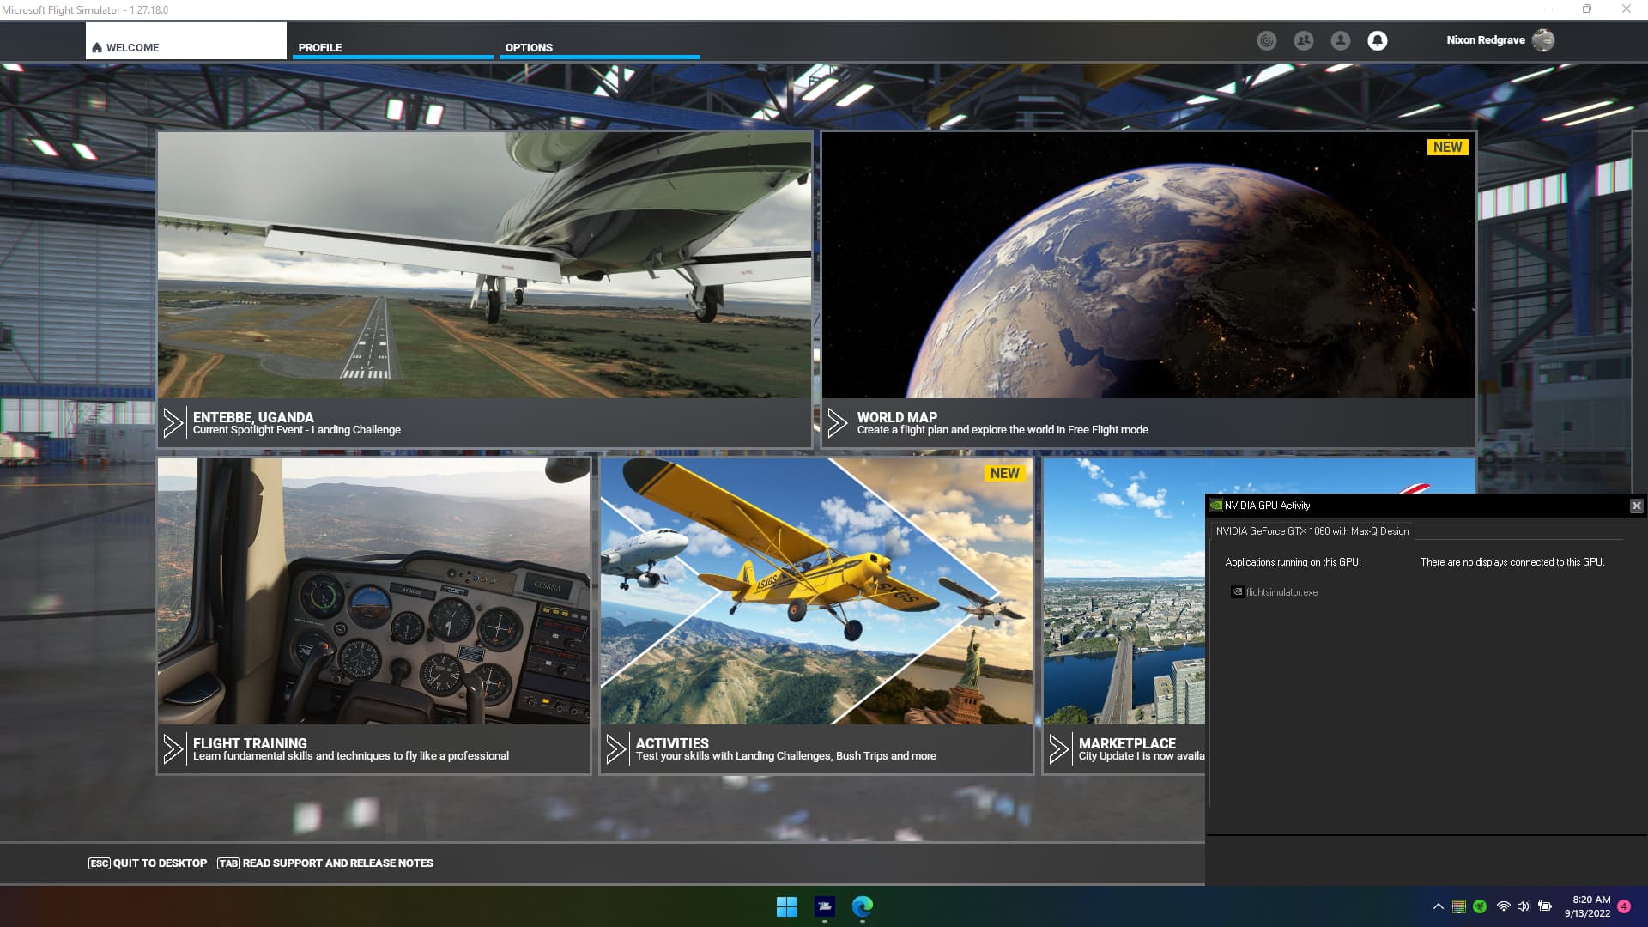Open the notifications bell icon
This screenshot has width=1648, height=927.
click(1377, 40)
